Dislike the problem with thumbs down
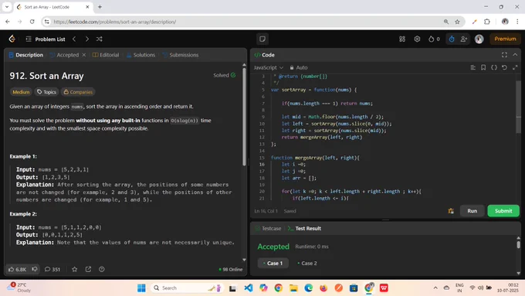525x296 pixels. pyautogui.click(x=35, y=269)
